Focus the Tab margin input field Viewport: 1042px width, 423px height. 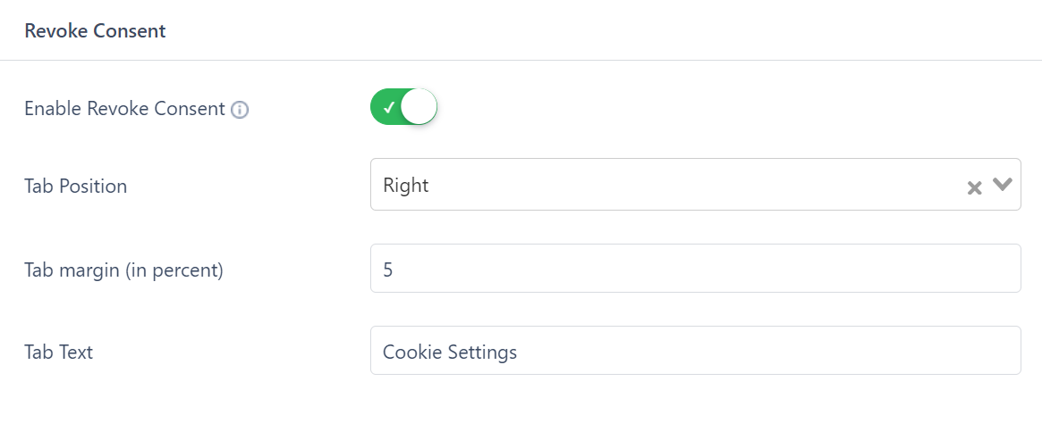tap(695, 268)
